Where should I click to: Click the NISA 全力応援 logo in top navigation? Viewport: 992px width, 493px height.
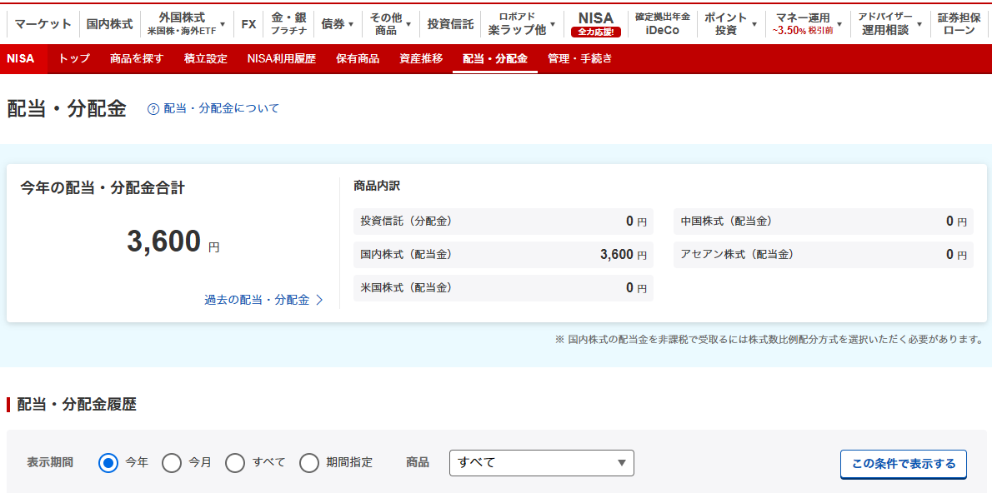click(596, 24)
